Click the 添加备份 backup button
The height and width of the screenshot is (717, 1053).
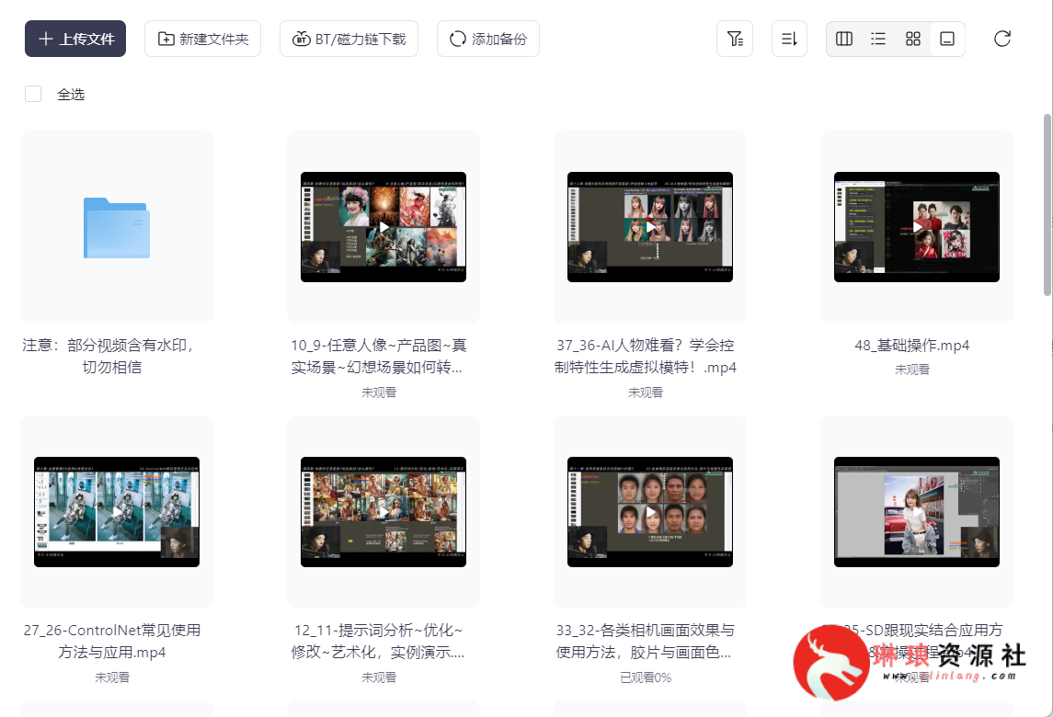pyautogui.click(x=488, y=39)
